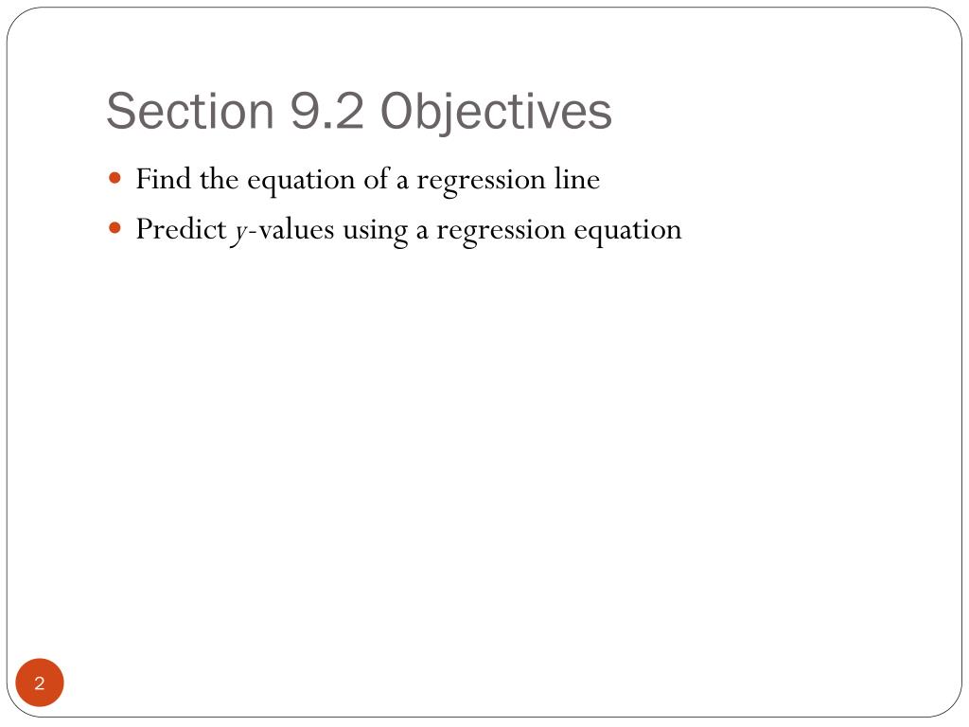Click the words regression line
The height and width of the screenshot is (727, 969).
pos(508,181)
